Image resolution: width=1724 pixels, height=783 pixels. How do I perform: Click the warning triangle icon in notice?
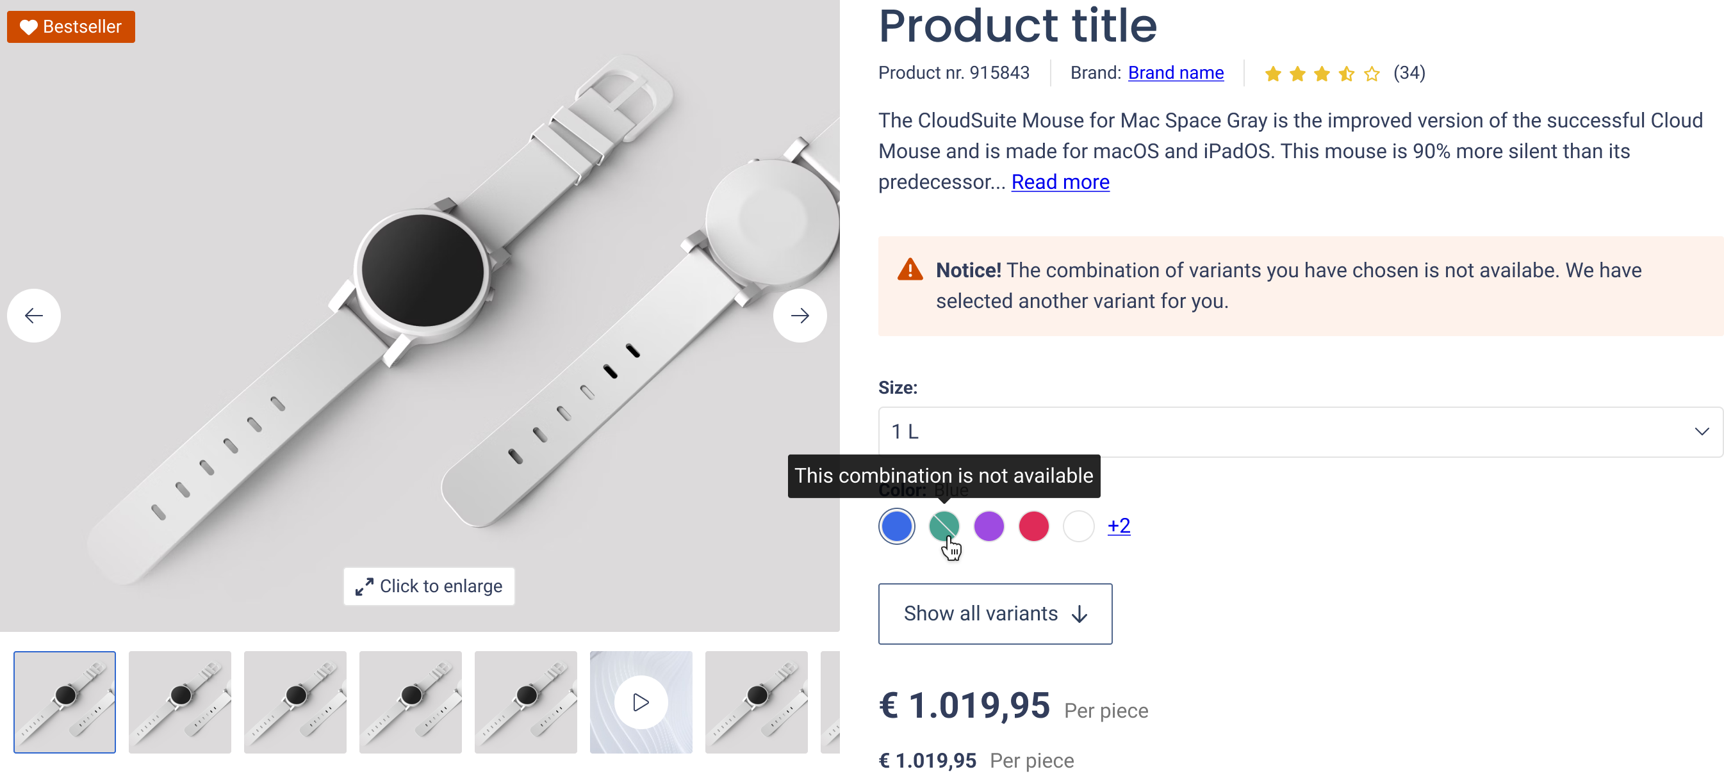coord(910,270)
